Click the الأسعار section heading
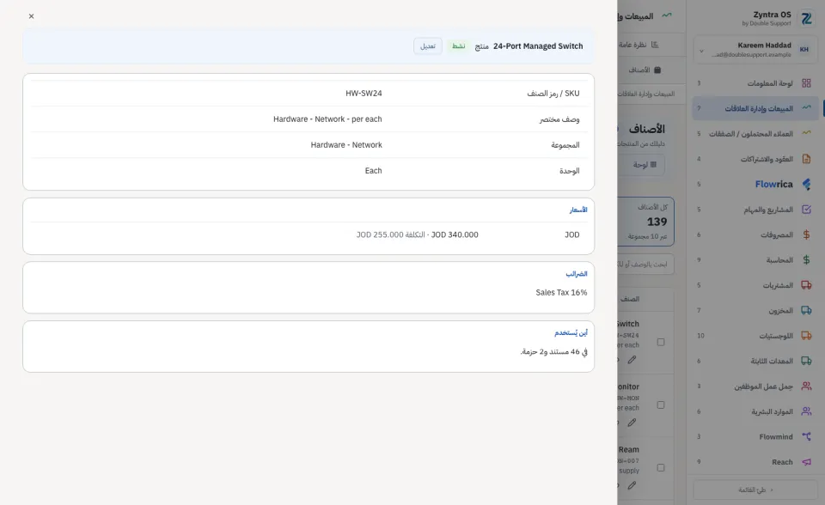The height and width of the screenshot is (505, 825). (x=578, y=210)
